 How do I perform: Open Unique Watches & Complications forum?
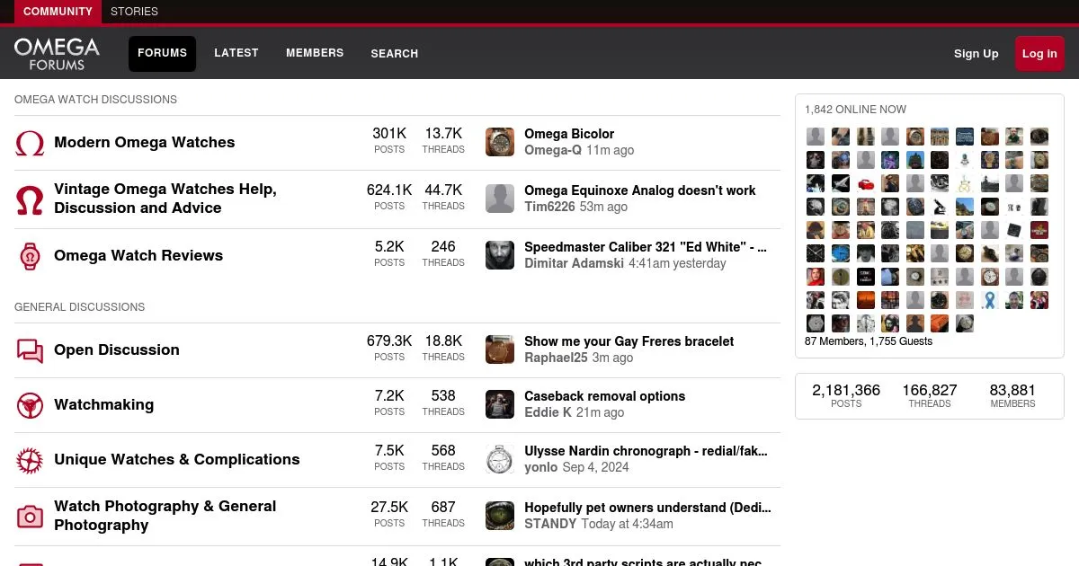(177, 459)
